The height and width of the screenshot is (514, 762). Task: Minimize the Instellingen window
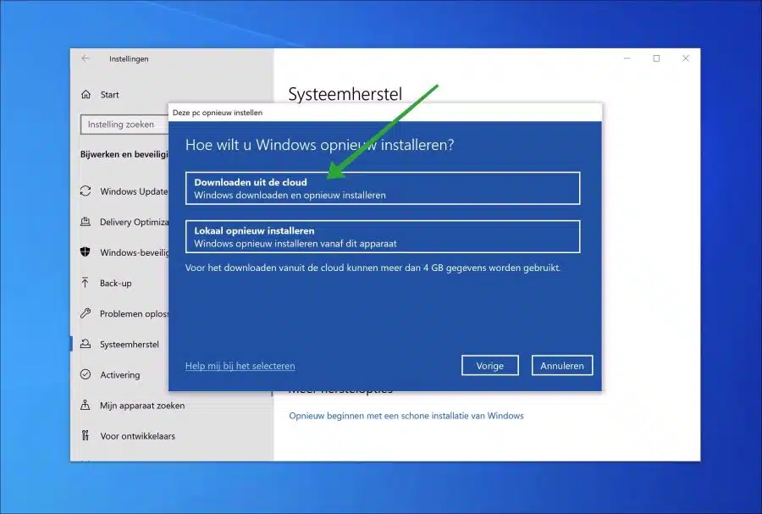(x=627, y=58)
